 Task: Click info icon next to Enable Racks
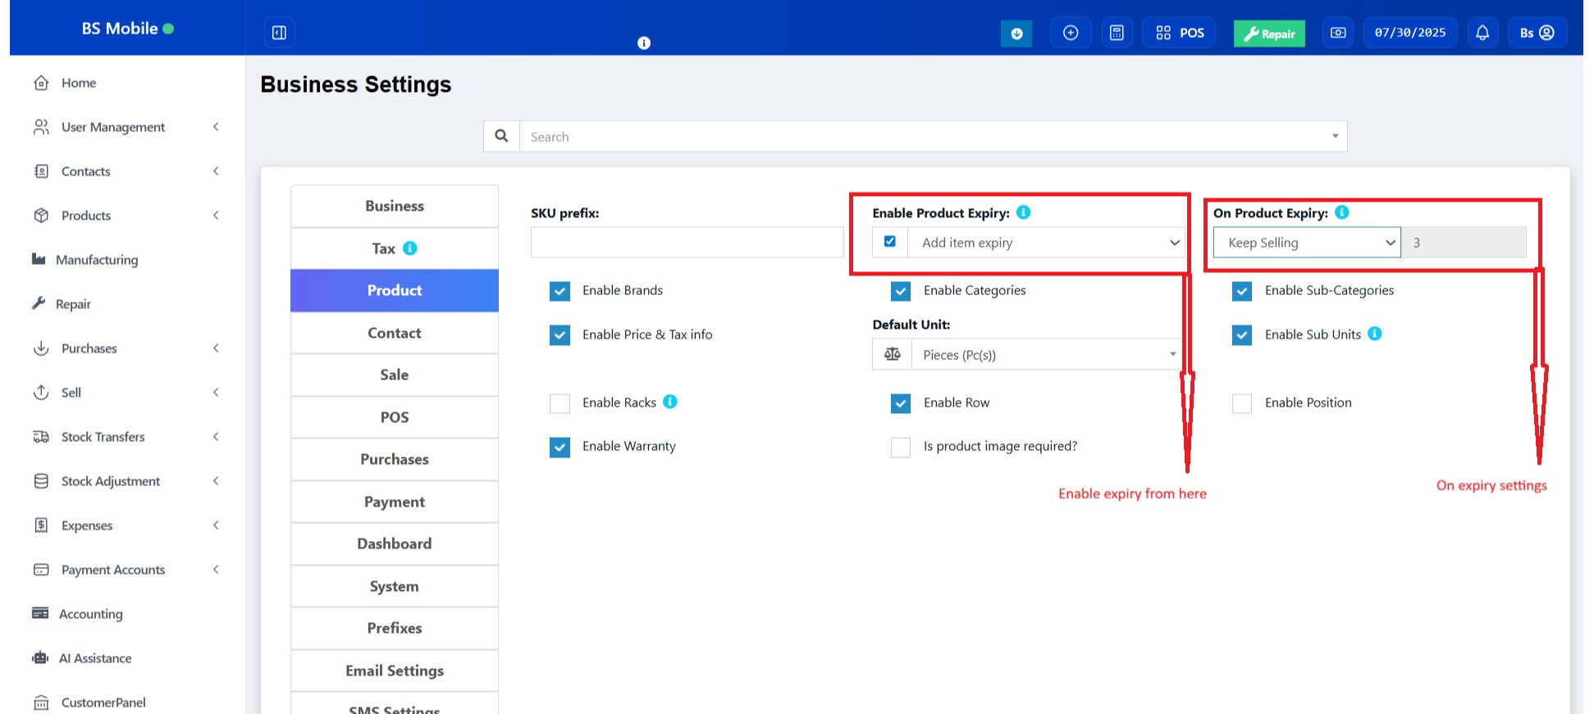[x=670, y=402]
